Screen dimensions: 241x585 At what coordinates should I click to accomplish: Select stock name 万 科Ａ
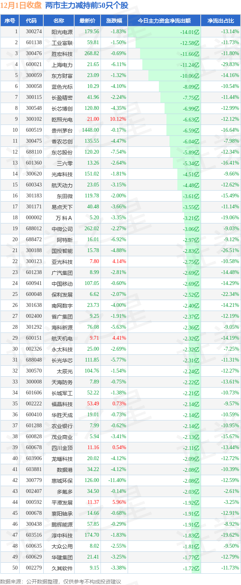(x=64, y=218)
